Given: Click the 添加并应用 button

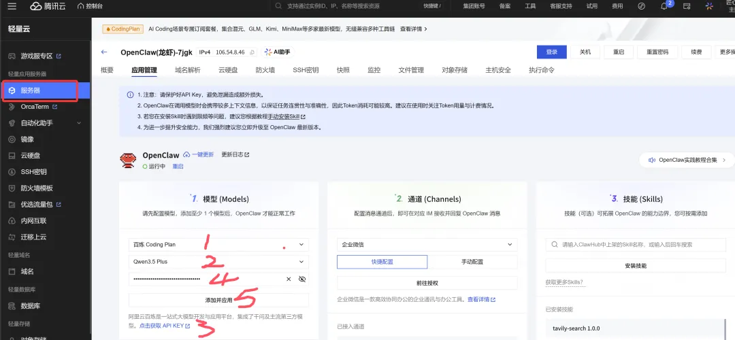Looking at the screenshot, I should pos(218,300).
